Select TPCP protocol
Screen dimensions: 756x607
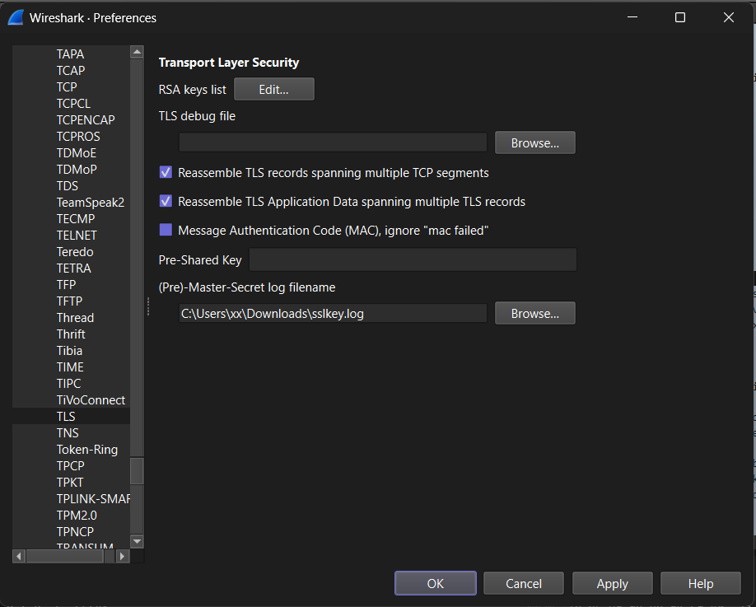coord(70,465)
